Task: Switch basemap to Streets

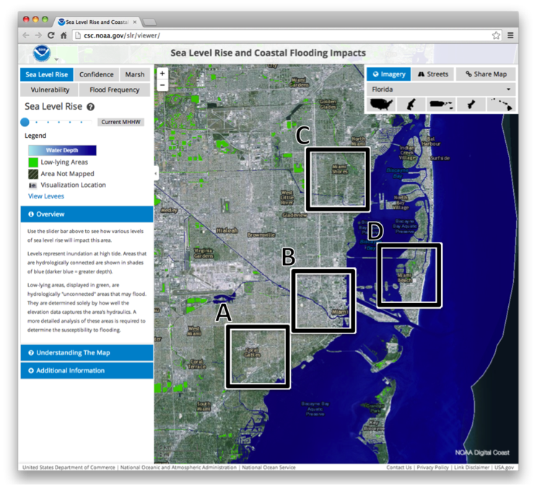Action: (x=433, y=74)
